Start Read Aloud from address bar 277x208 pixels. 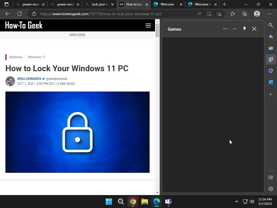coord(199,14)
